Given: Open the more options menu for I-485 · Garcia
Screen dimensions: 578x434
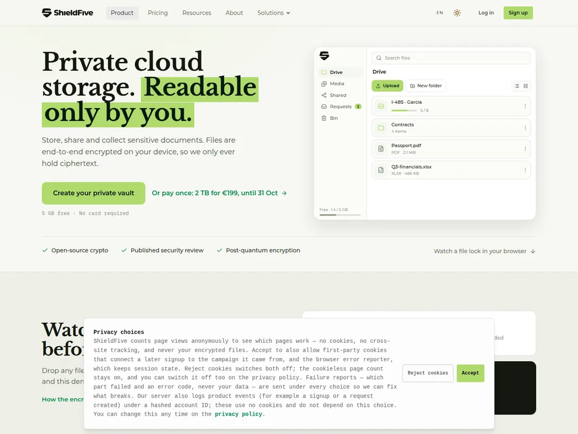Looking at the screenshot, I should point(525,106).
